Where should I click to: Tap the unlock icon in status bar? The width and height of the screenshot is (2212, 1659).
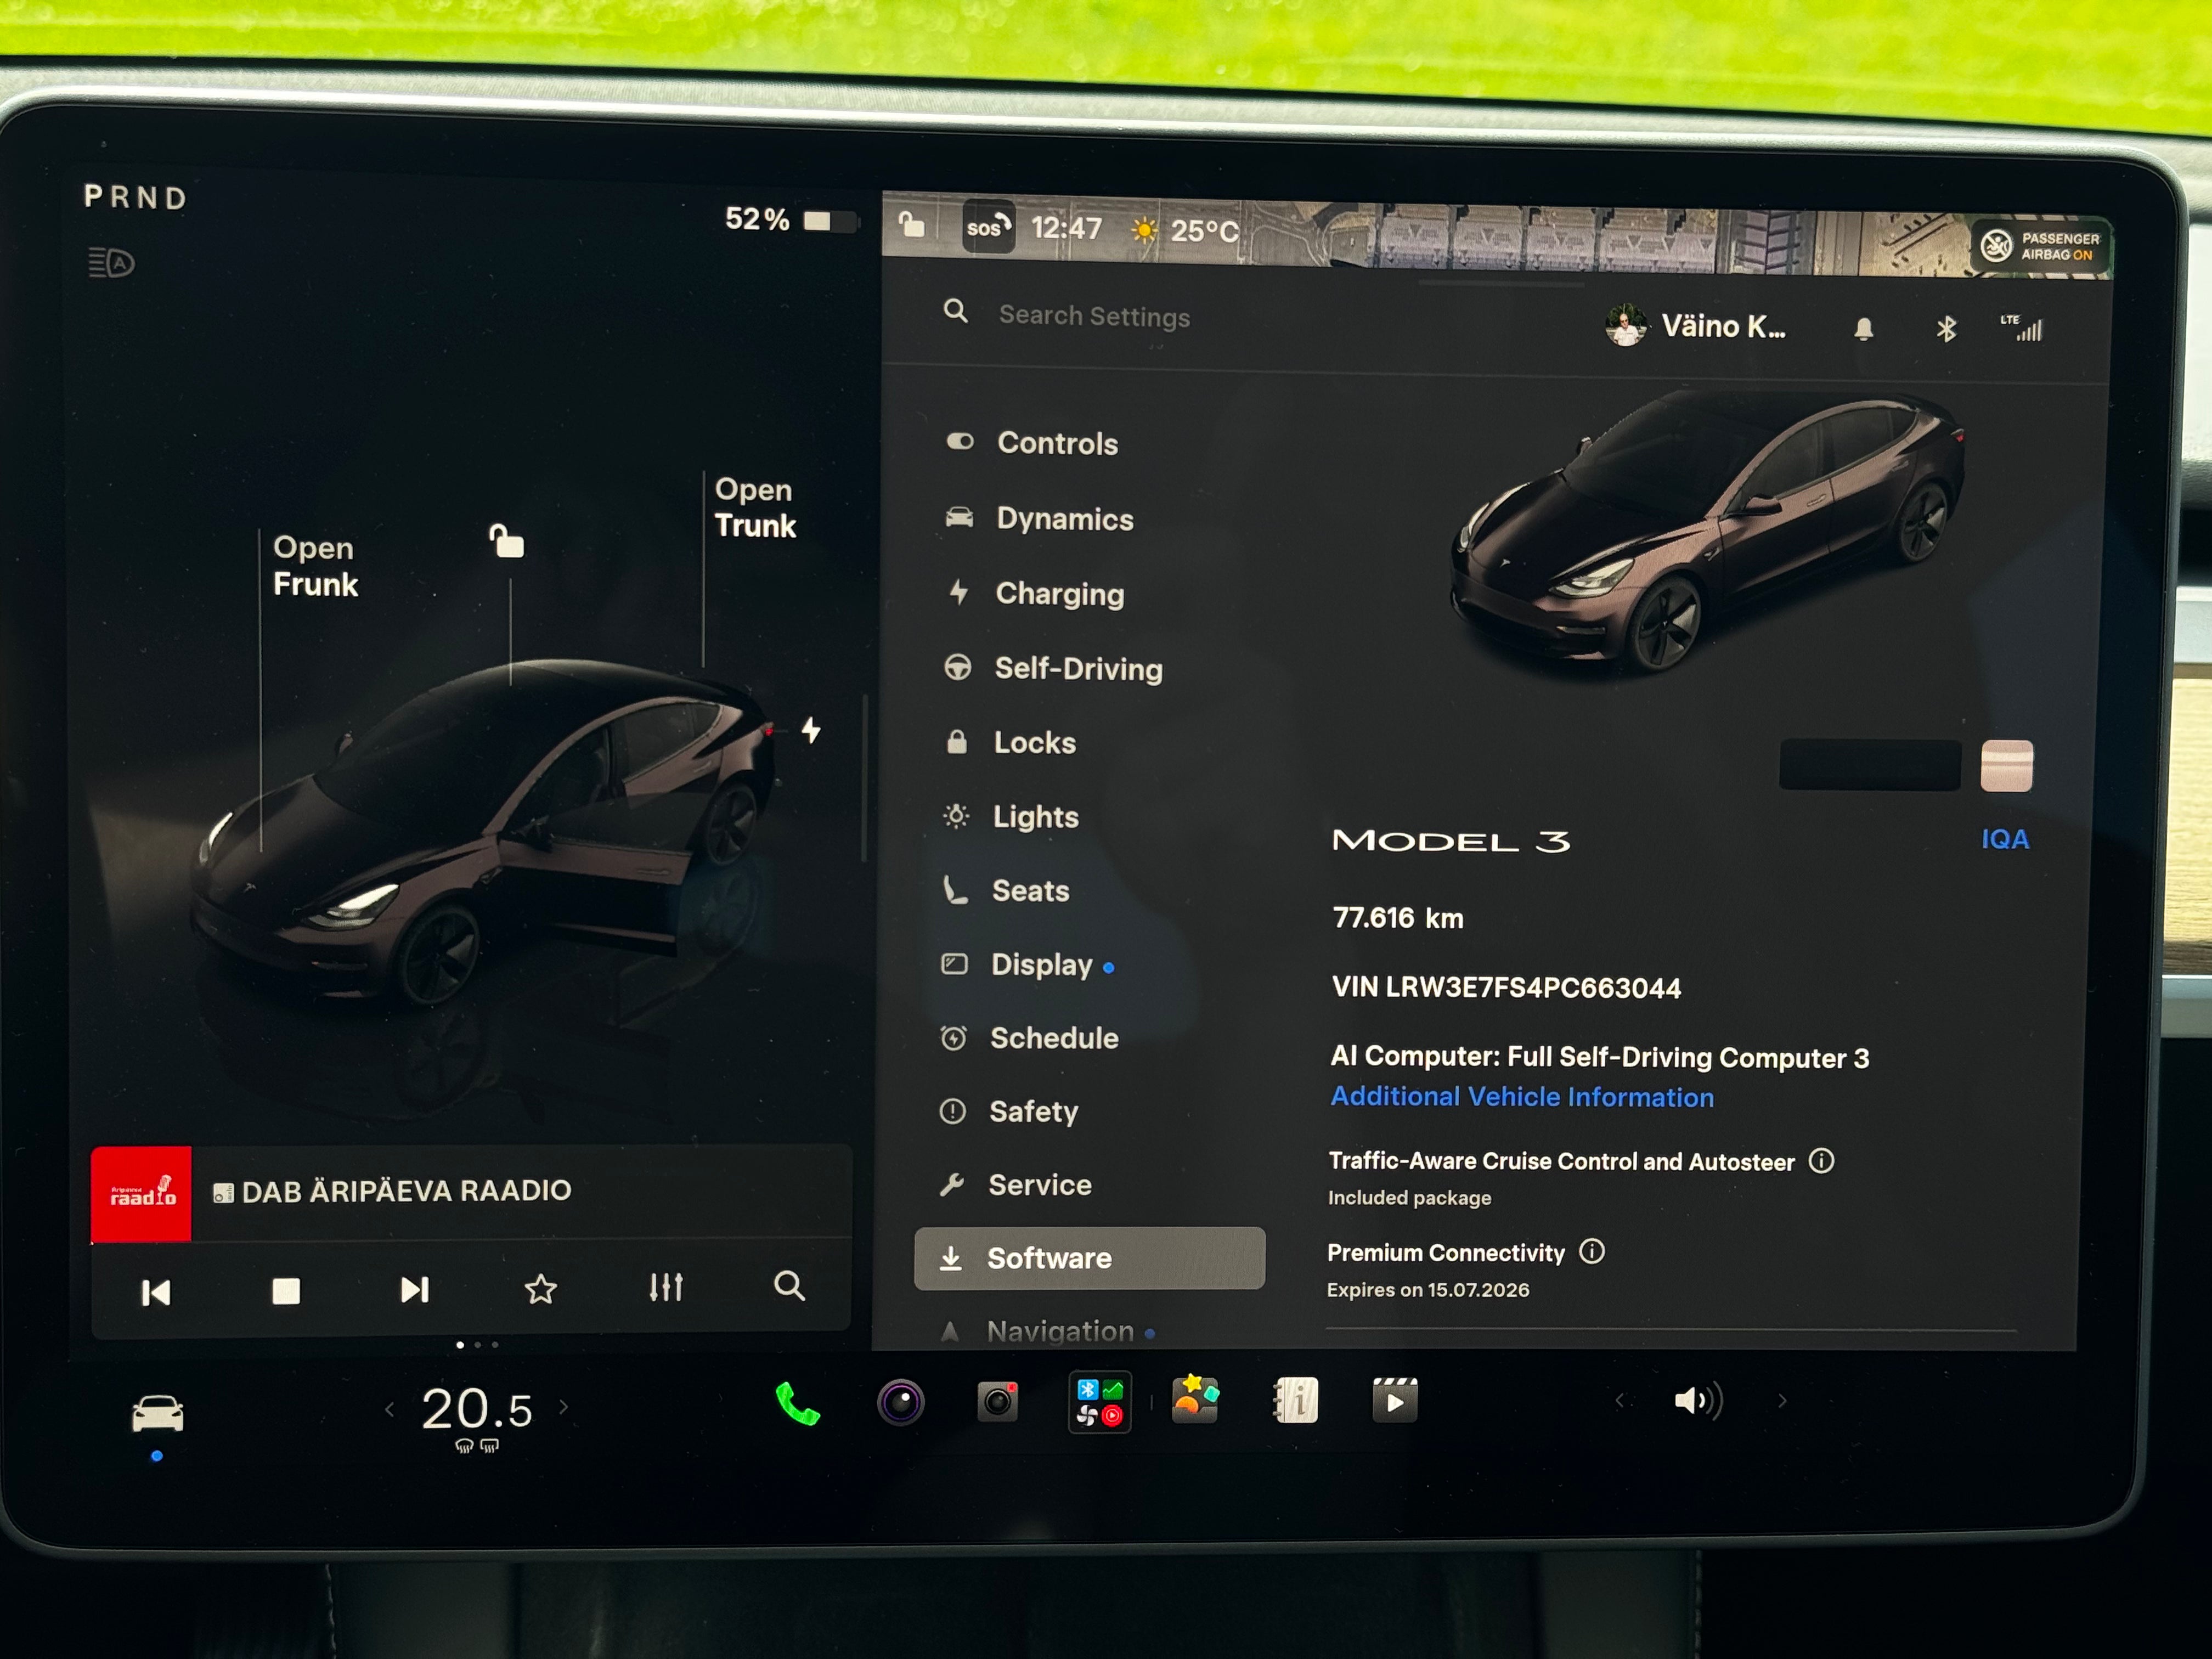(911, 224)
